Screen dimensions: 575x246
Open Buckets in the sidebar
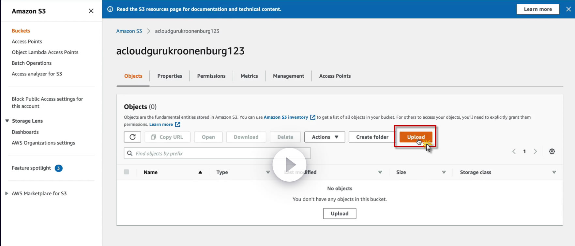(21, 31)
